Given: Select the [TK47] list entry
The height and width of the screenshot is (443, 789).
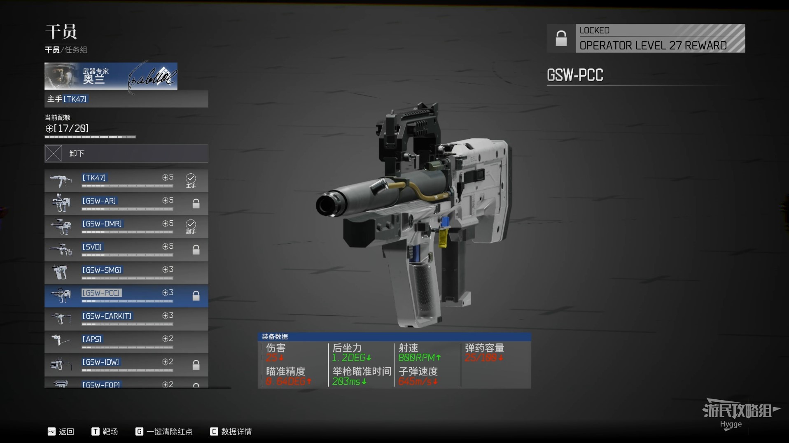Looking at the screenshot, I should pyautogui.click(x=126, y=180).
